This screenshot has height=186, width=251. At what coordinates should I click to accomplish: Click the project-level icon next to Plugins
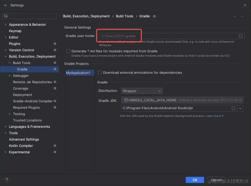pos(55,44)
